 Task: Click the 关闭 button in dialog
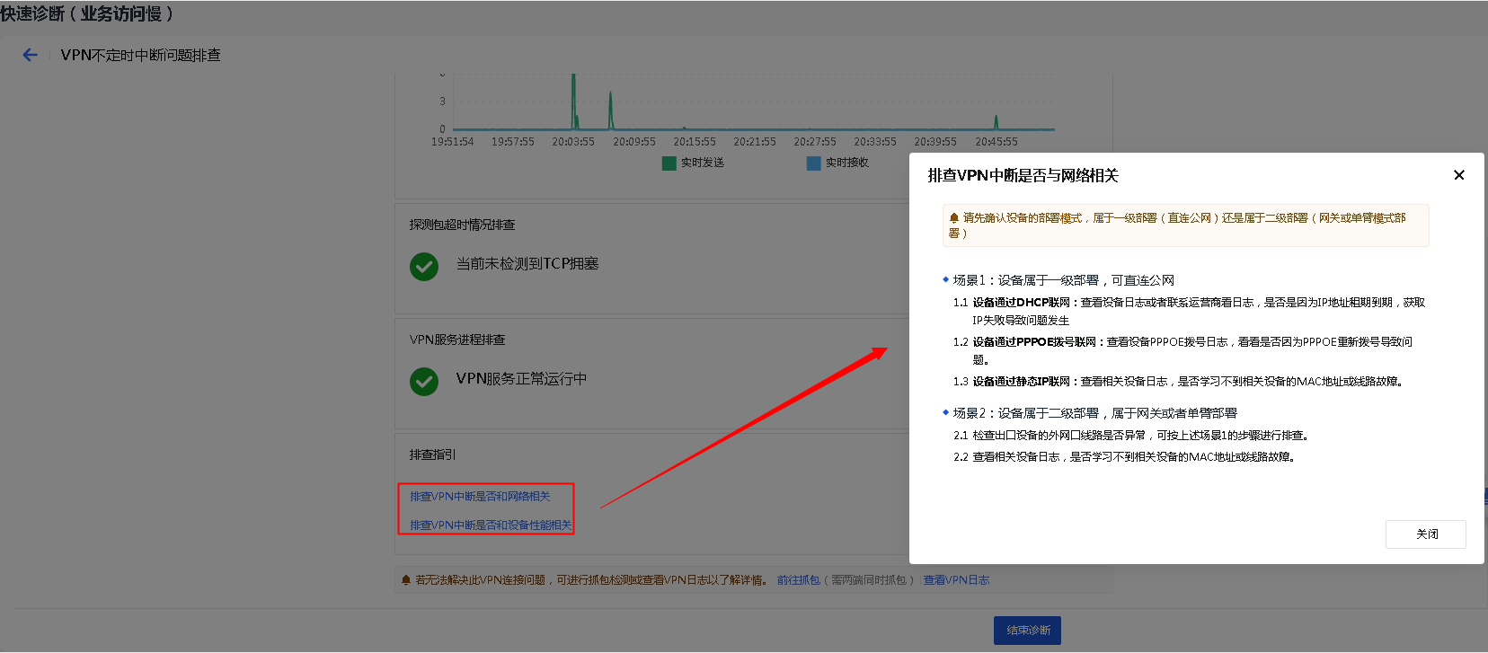1425,534
